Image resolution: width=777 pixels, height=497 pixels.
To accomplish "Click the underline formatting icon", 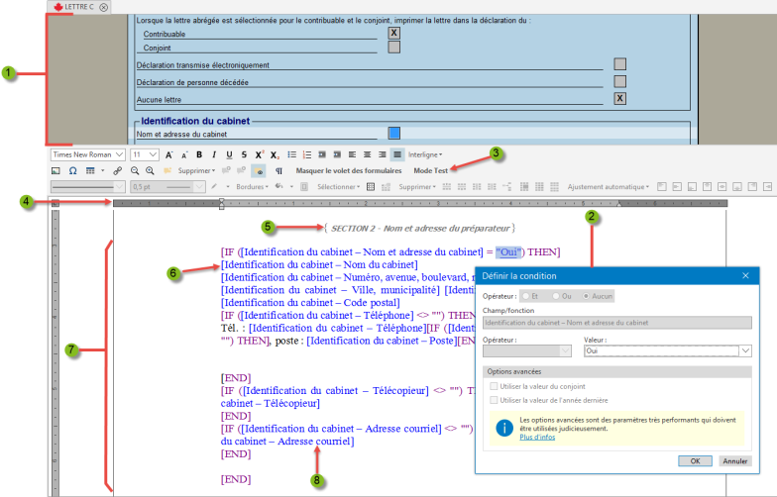I will click(229, 155).
